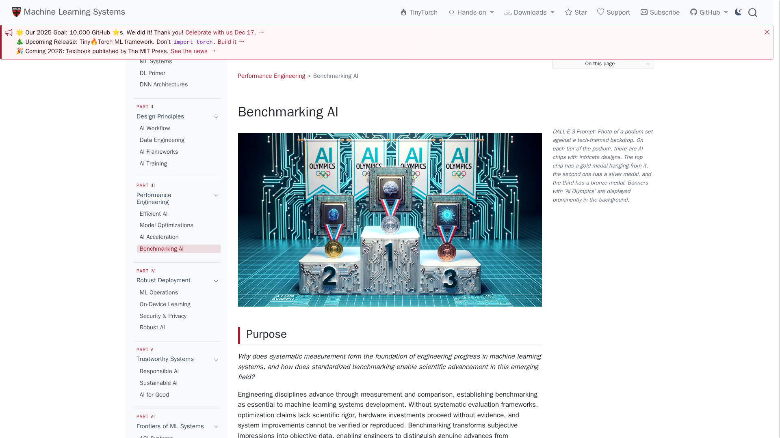Dismiss the announcement banner with the X
This screenshot has height=438, width=780.
(767, 32)
